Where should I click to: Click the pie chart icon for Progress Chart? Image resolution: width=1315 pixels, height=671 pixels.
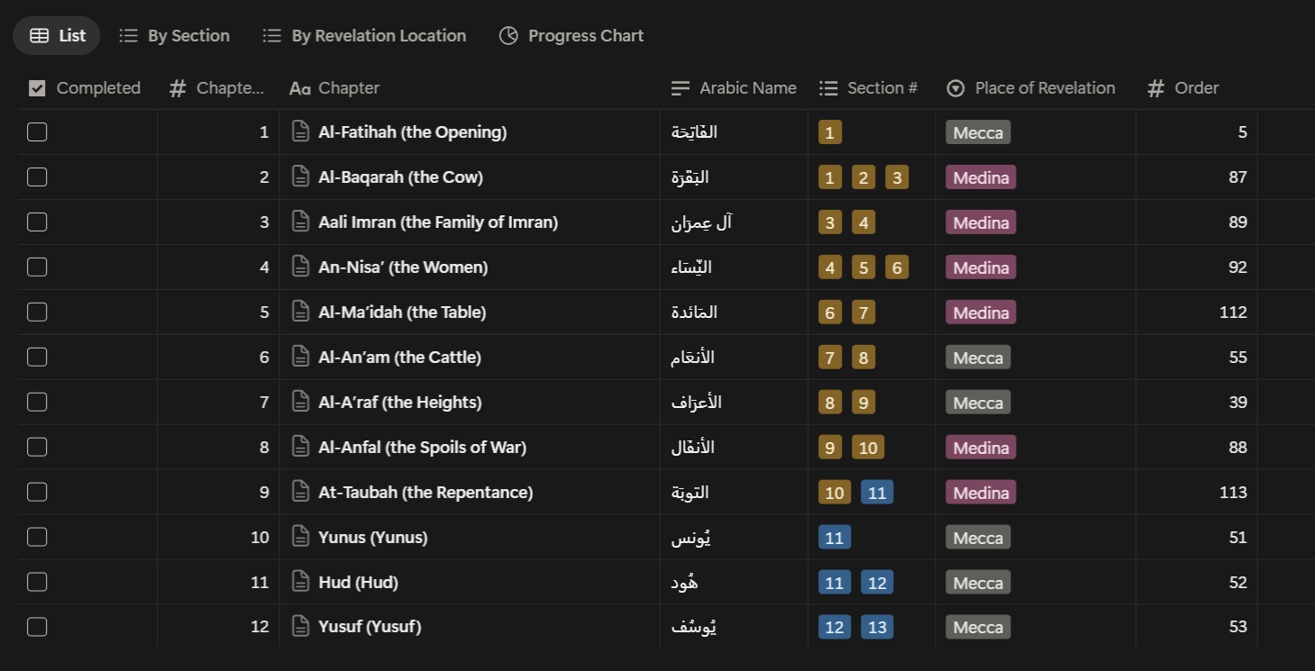click(508, 36)
